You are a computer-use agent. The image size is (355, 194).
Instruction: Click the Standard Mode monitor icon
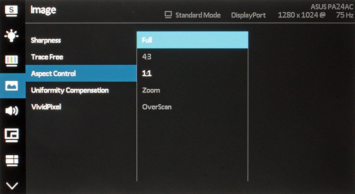168,15
